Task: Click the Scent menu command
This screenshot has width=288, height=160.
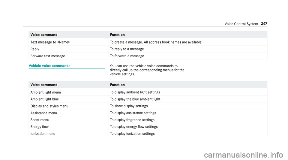Action: click(x=40, y=120)
